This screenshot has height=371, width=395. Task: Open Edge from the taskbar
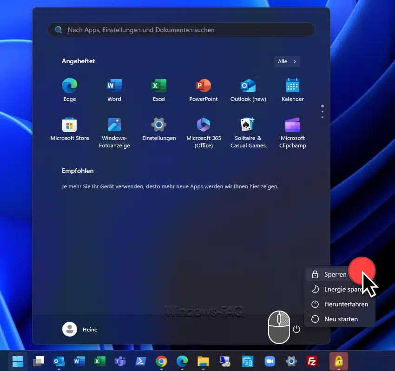(182, 361)
